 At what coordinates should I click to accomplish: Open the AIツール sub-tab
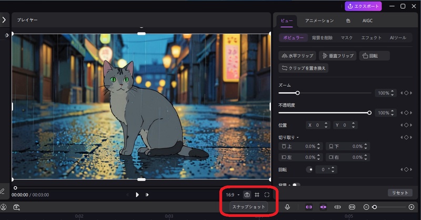point(398,38)
